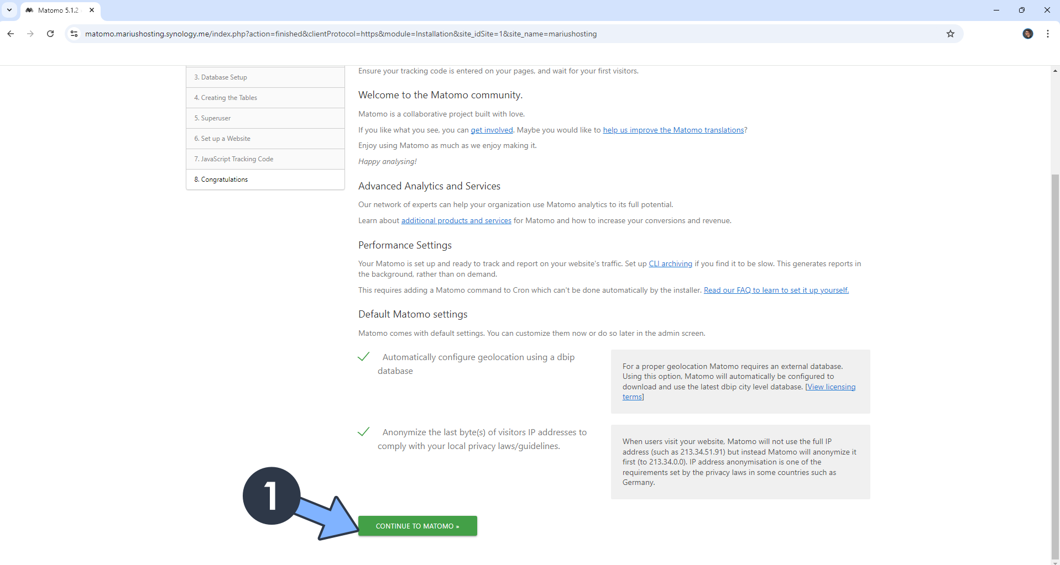1060x565 pixels.
Task: Select the Matomo 5.1.2 browser tab
Action: [60, 10]
